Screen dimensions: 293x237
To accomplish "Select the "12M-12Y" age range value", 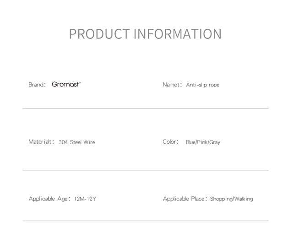I will [85, 199].
